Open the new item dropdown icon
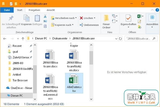Image resolution: width=160 pixels, height=107 pixels. pos(115,16)
